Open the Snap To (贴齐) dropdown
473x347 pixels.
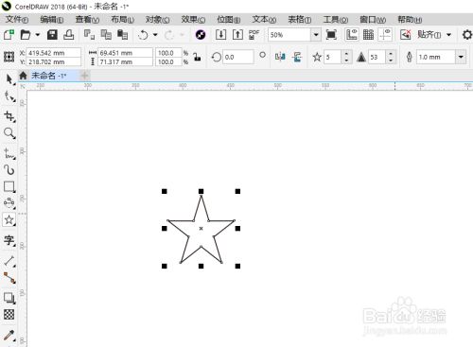coord(448,34)
